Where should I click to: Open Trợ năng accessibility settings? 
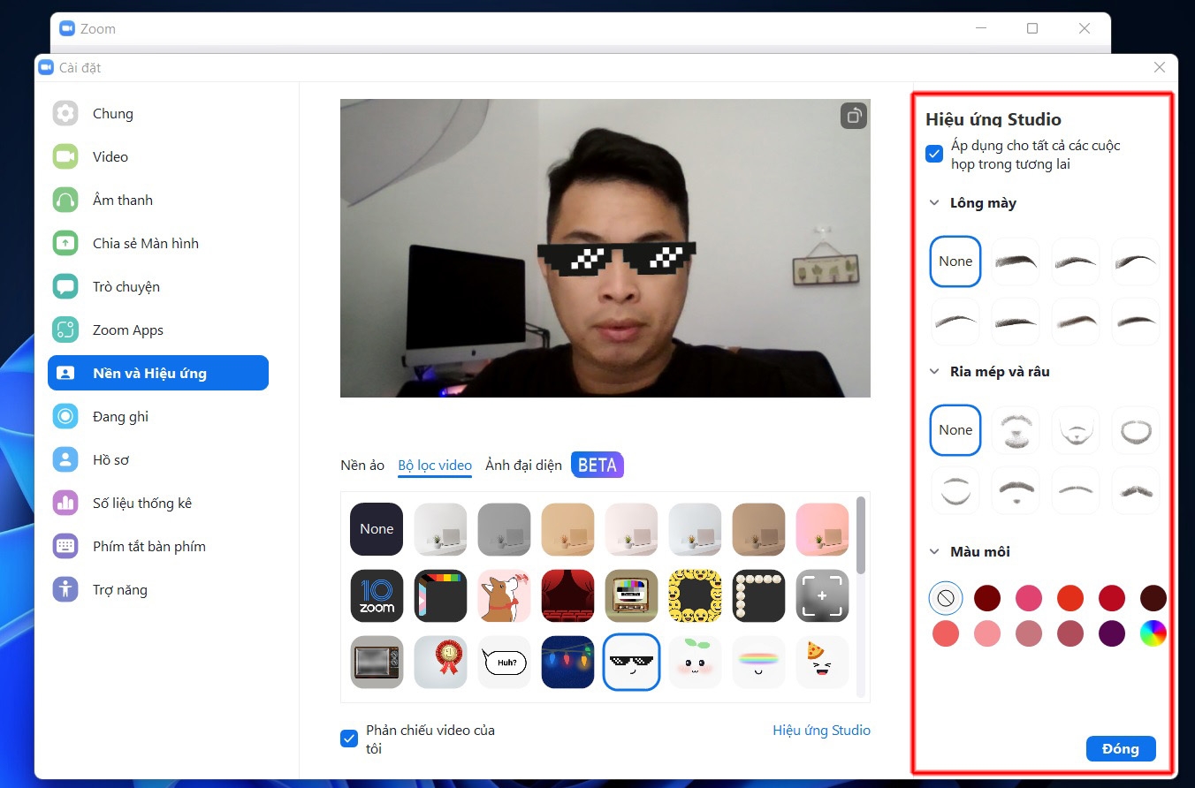click(x=119, y=589)
